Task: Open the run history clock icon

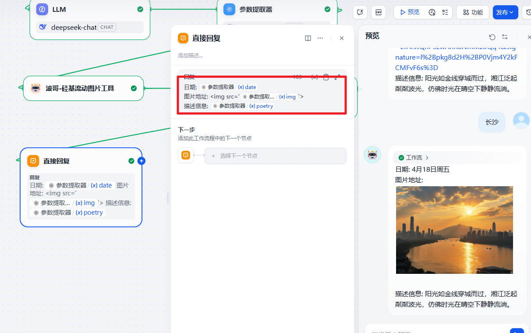Action: [x=432, y=12]
